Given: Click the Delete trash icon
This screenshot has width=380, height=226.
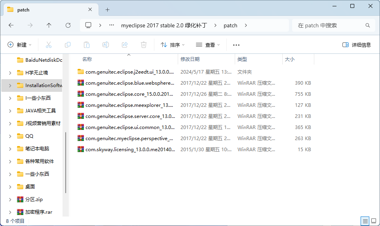Looking at the screenshot, I should click(x=144, y=45).
